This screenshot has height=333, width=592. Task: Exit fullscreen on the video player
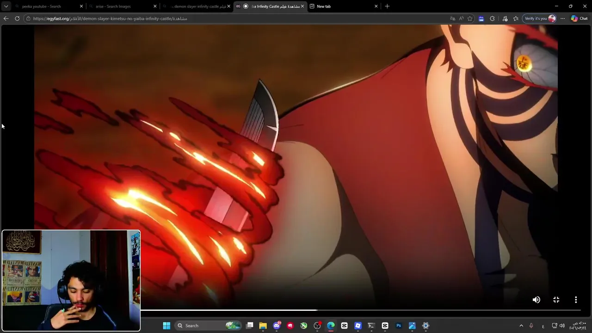coord(556,300)
